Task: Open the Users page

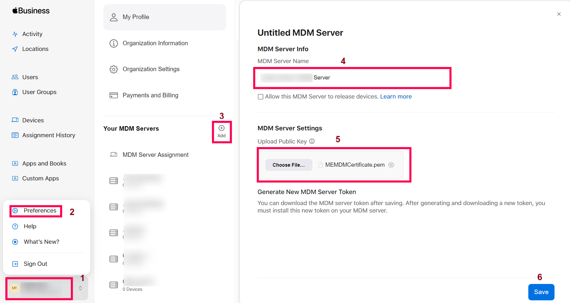Action: 30,77
